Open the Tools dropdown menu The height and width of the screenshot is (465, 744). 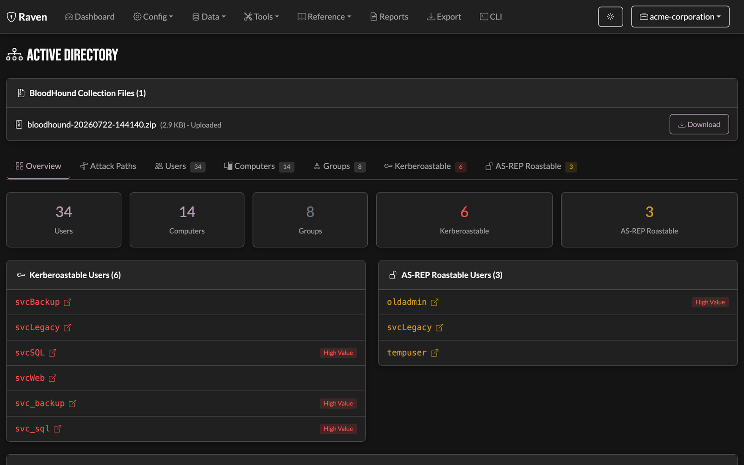(261, 17)
